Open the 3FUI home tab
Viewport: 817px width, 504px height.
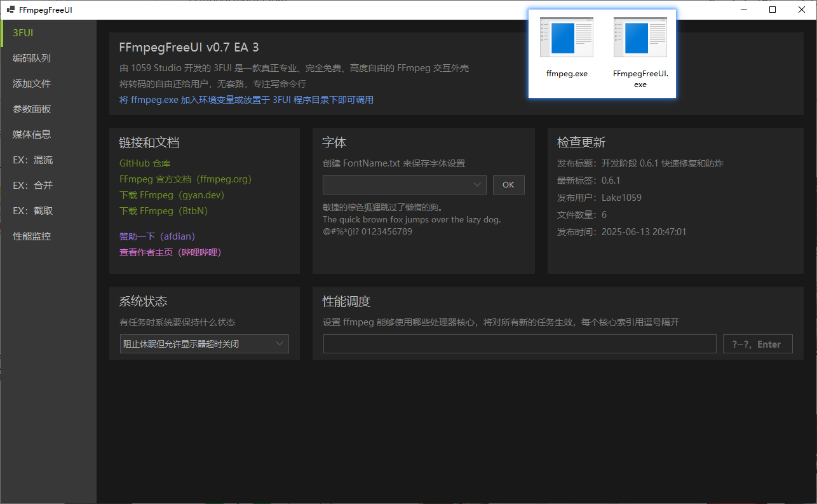tap(48, 33)
